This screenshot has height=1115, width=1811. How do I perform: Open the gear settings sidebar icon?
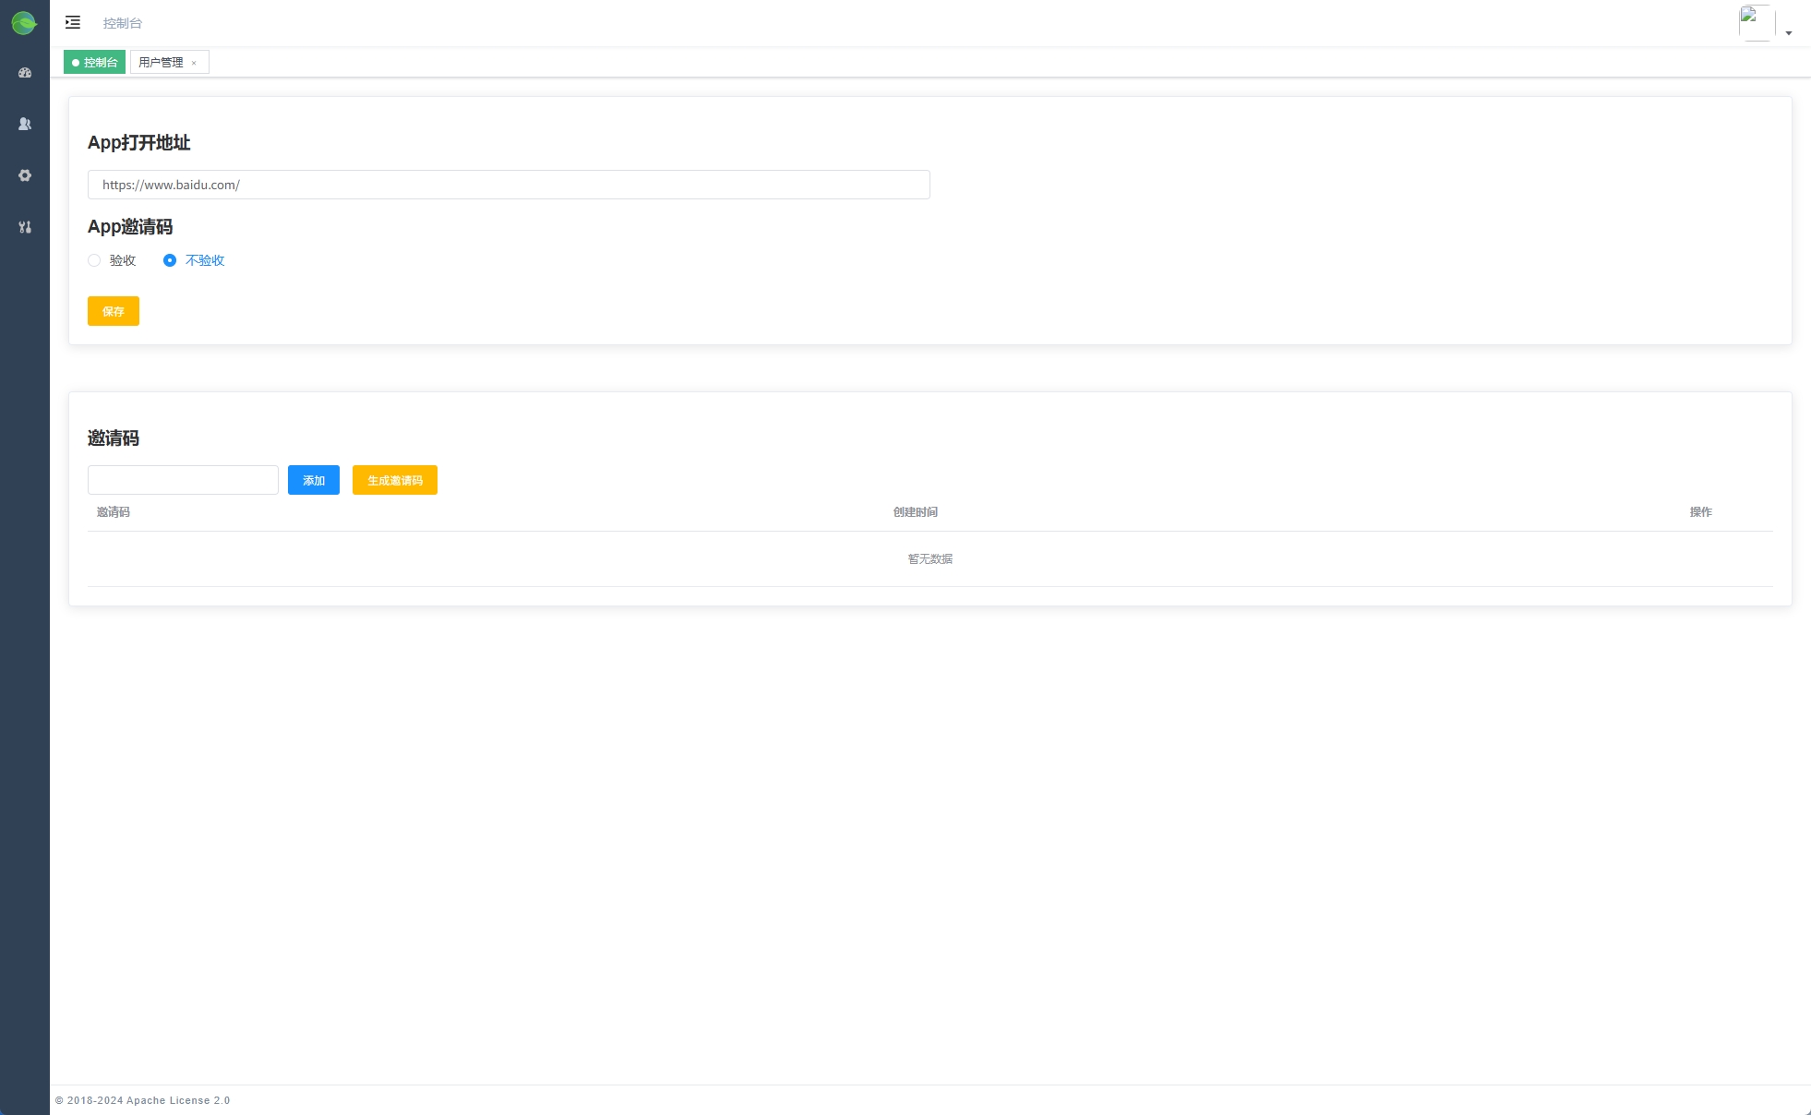25,175
